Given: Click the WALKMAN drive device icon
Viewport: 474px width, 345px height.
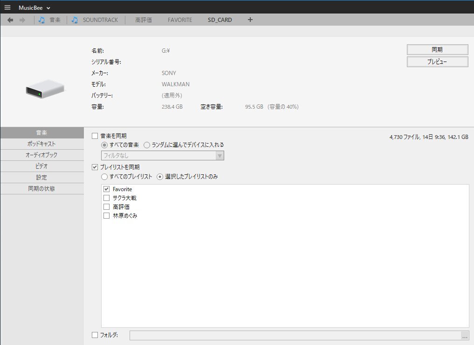Looking at the screenshot, I should point(45,89).
